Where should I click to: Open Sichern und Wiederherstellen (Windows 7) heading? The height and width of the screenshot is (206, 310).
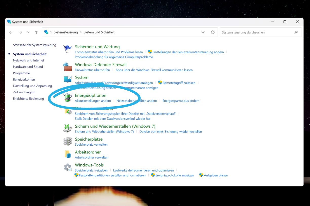(x=115, y=126)
